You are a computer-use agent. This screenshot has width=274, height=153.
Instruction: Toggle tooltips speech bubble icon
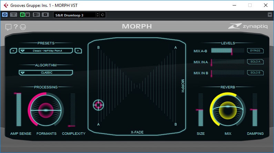coord(8,27)
